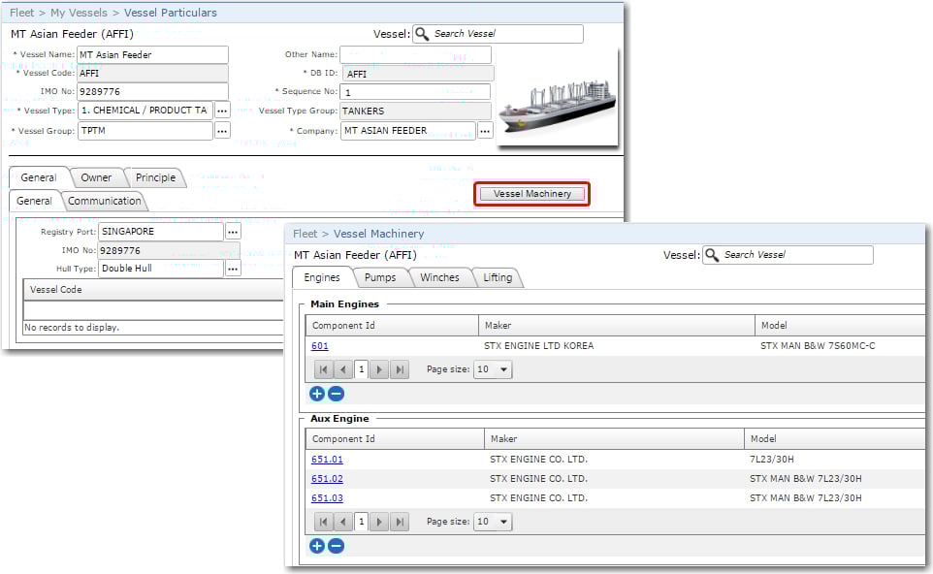Click the Vessel Name input field
This screenshot has width=933, height=574.
click(152, 54)
